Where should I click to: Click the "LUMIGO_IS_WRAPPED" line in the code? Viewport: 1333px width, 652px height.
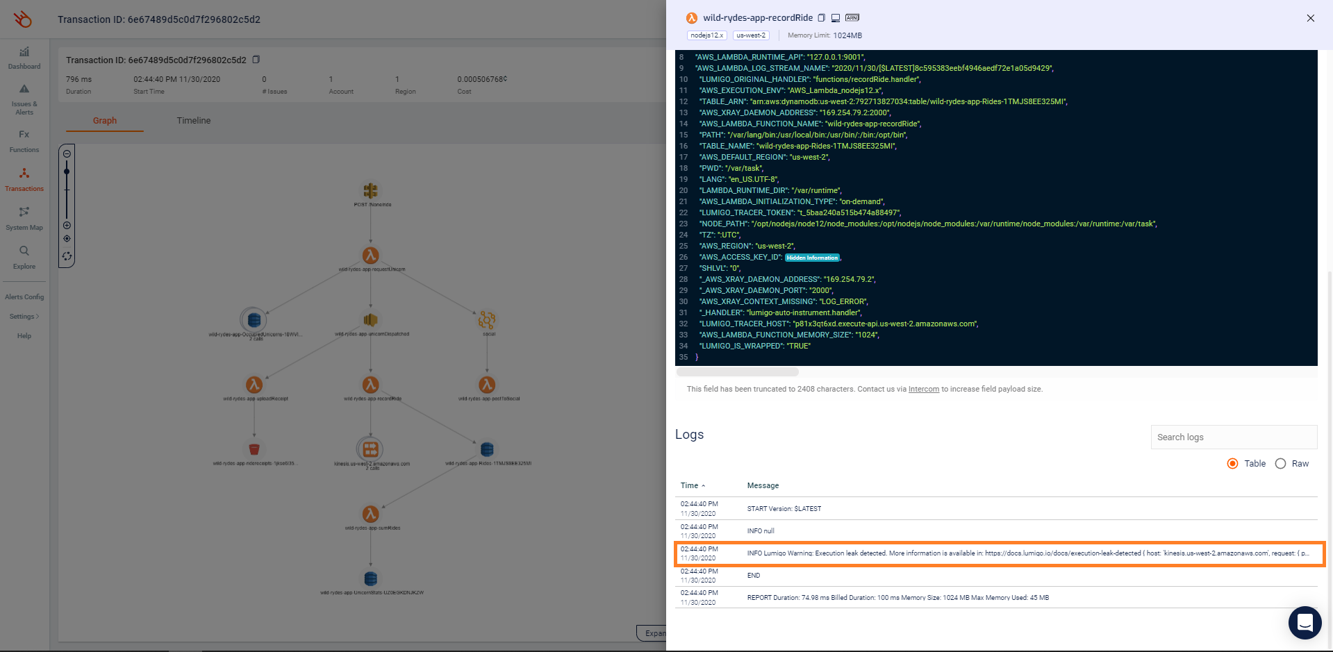click(755, 346)
